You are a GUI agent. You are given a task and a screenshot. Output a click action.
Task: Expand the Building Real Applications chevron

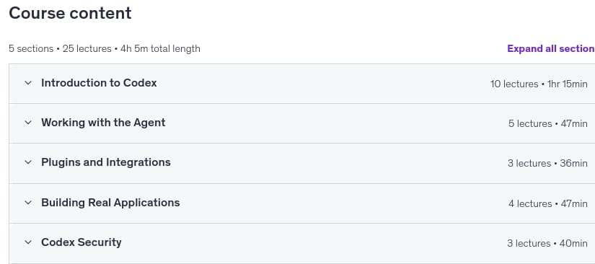pos(28,203)
